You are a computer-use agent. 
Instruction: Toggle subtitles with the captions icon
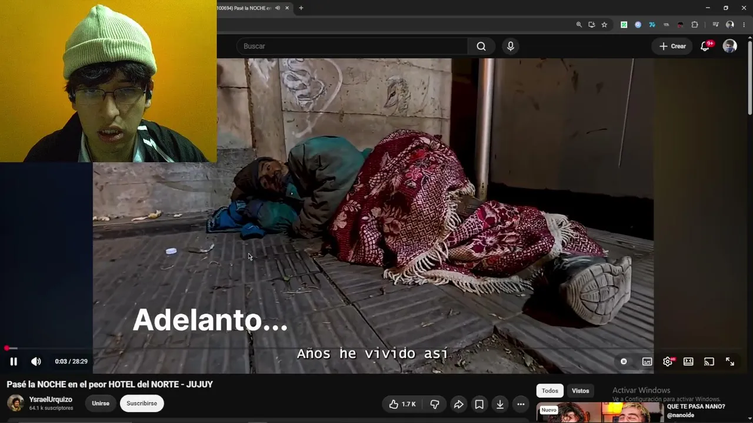tap(647, 361)
